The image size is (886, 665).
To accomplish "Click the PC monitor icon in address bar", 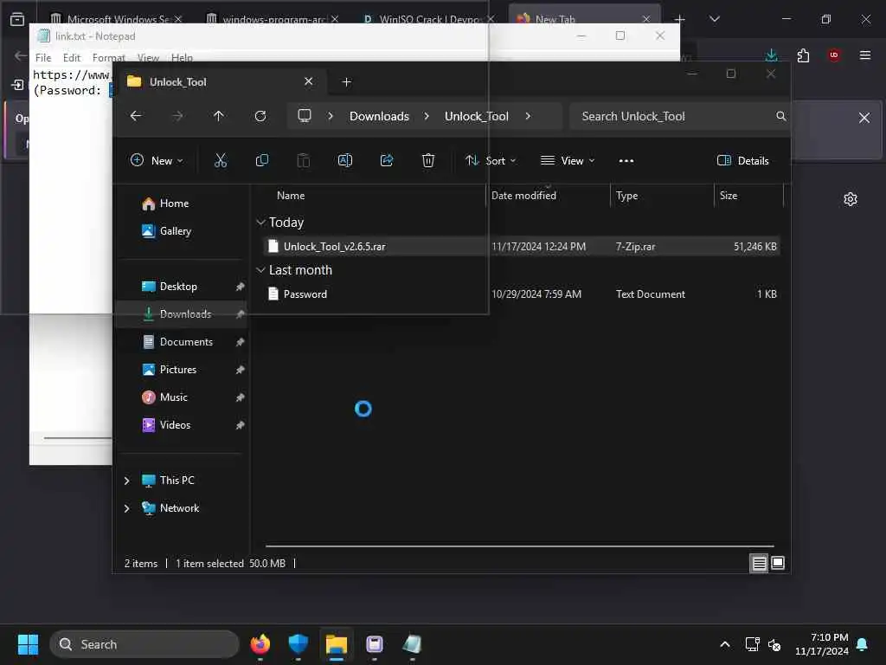I will tap(305, 116).
